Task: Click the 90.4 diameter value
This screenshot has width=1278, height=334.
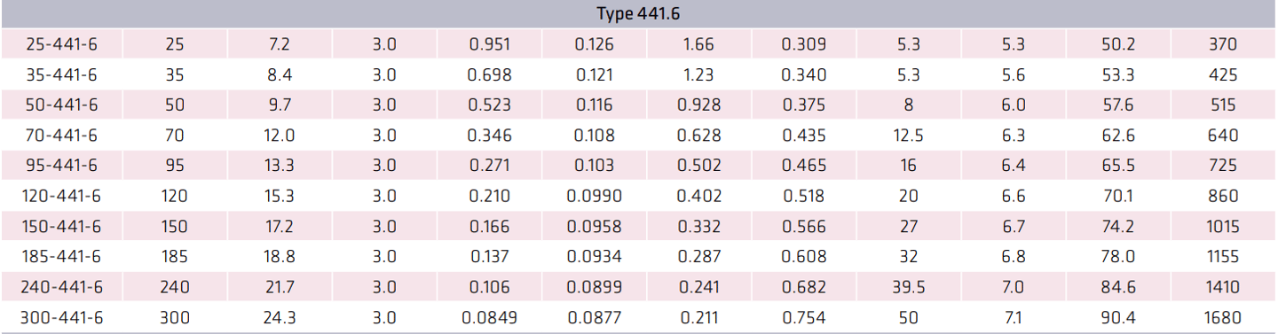Action: [x=1118, y=317]
